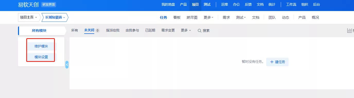354x98 pixels.
Task: Filter tasks by 需求变更
Action: pos(168,30)
